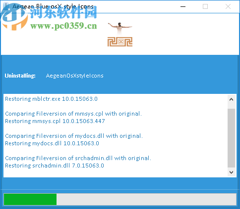Minimize the Aegean Blue installer window
This screenshot has width=240, height=209.
click(183, 6)
